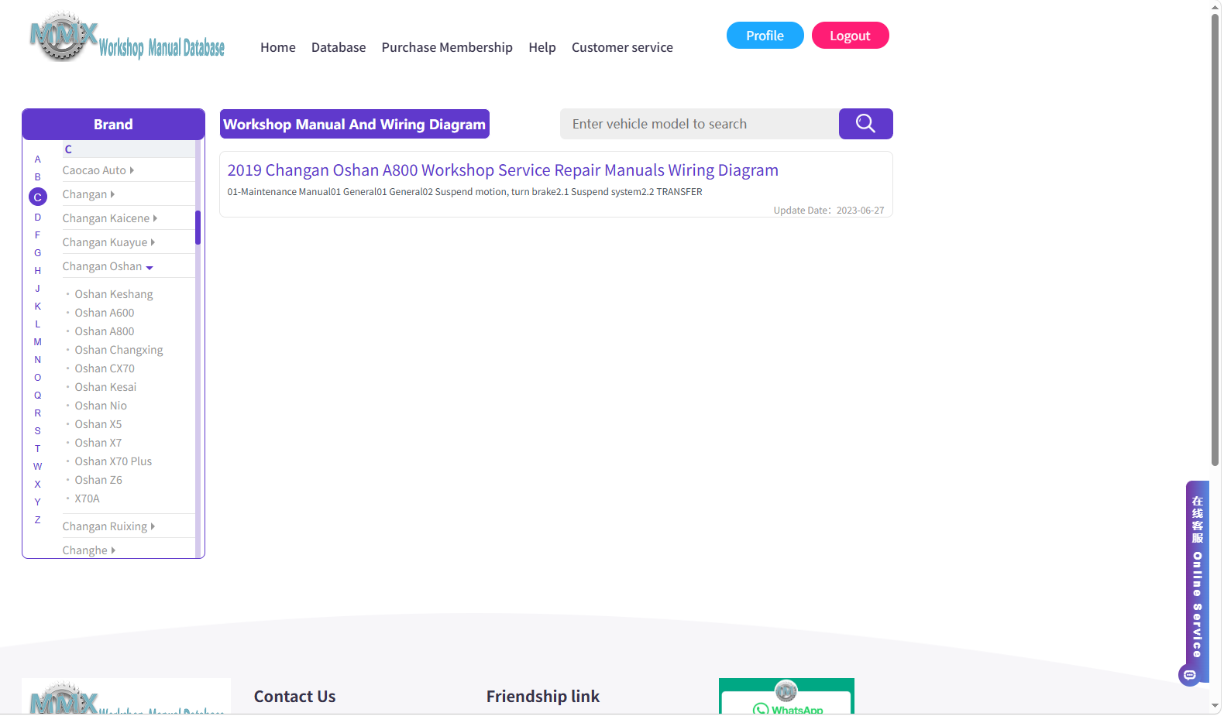Click the page vertical scrollbar

1215,240
